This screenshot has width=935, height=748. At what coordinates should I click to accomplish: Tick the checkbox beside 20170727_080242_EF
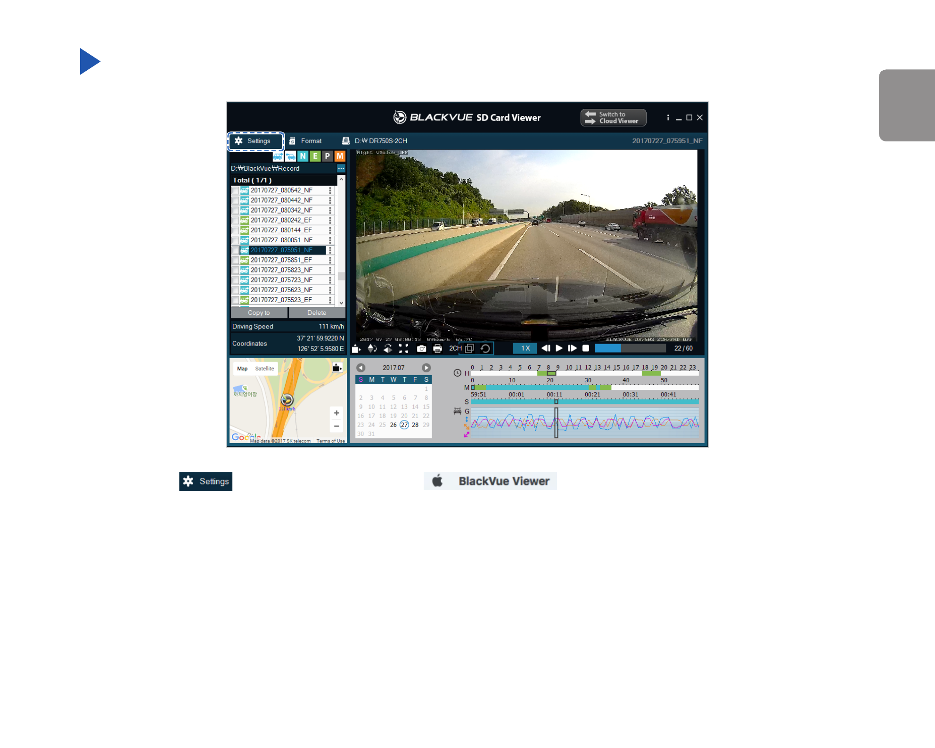point(235,220)
